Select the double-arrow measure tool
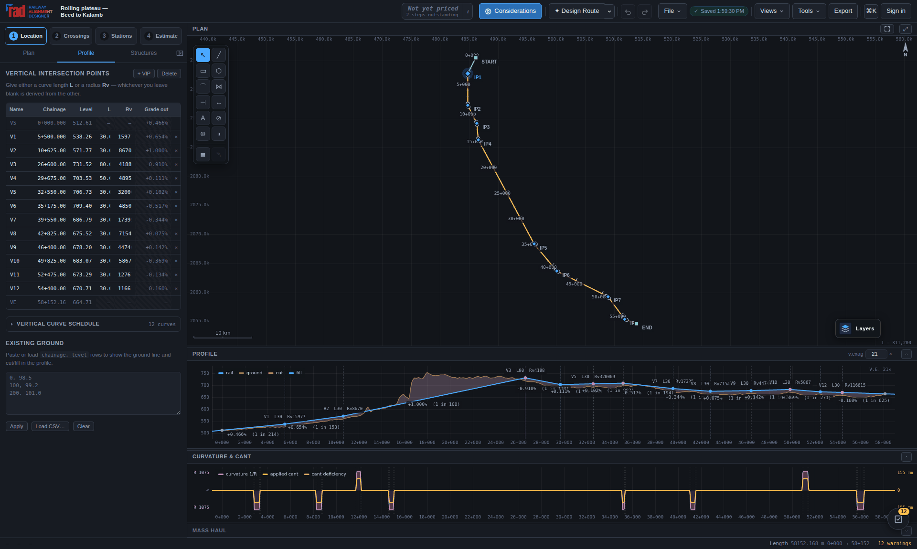Image resolution: width=917 pixels, height=549 pixels. click(x=219, y=102)
